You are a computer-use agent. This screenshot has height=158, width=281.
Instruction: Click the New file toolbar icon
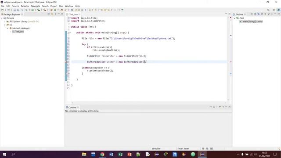[x=3, y=10]
